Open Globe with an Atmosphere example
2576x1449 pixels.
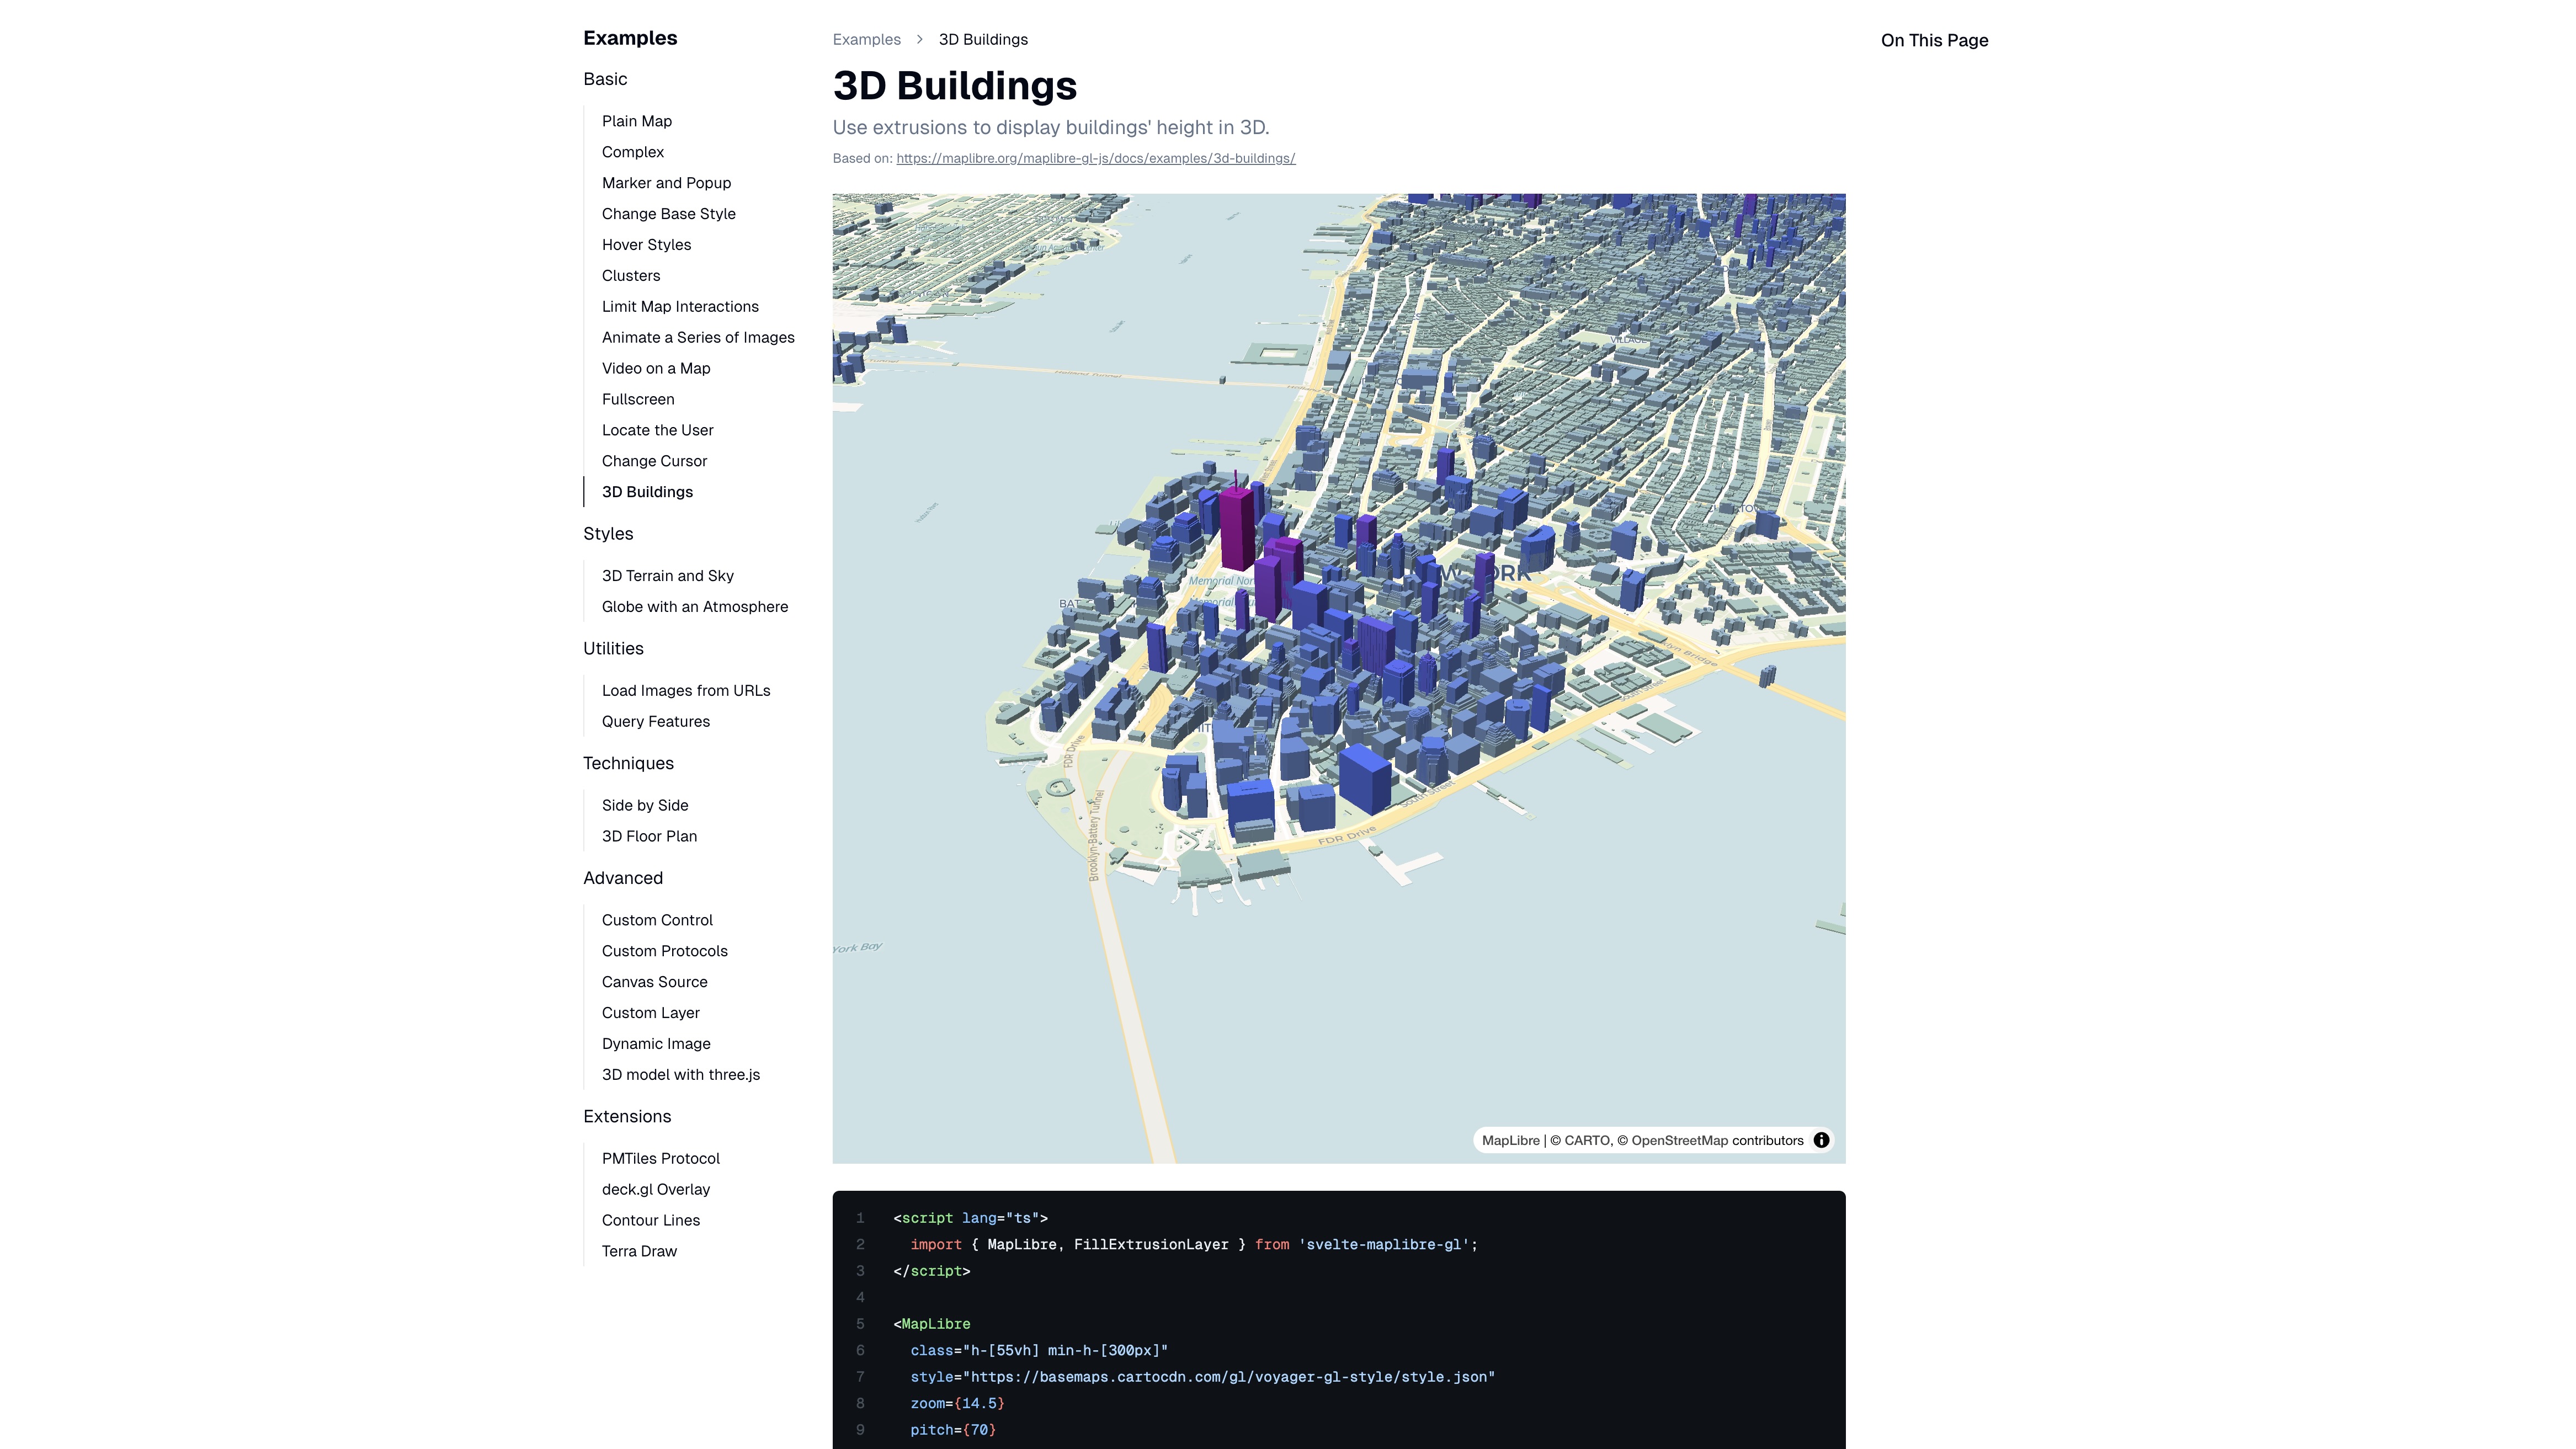pyautogui.click(x=695, y=606)
